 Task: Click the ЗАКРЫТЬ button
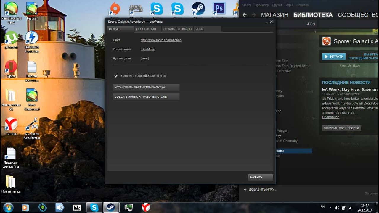click(x=260, y=177)
